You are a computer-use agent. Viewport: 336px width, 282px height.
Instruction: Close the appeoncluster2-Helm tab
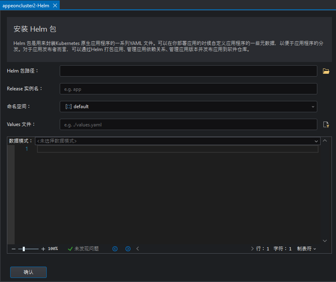pos(55,6)
